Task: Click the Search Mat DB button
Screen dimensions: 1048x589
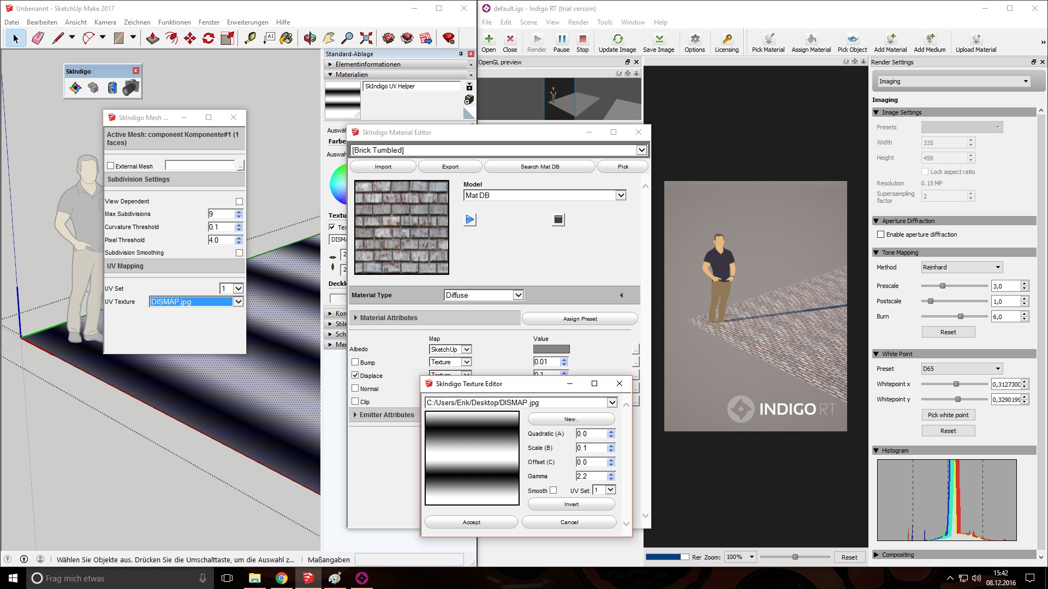Action: [x=539, y=166]
